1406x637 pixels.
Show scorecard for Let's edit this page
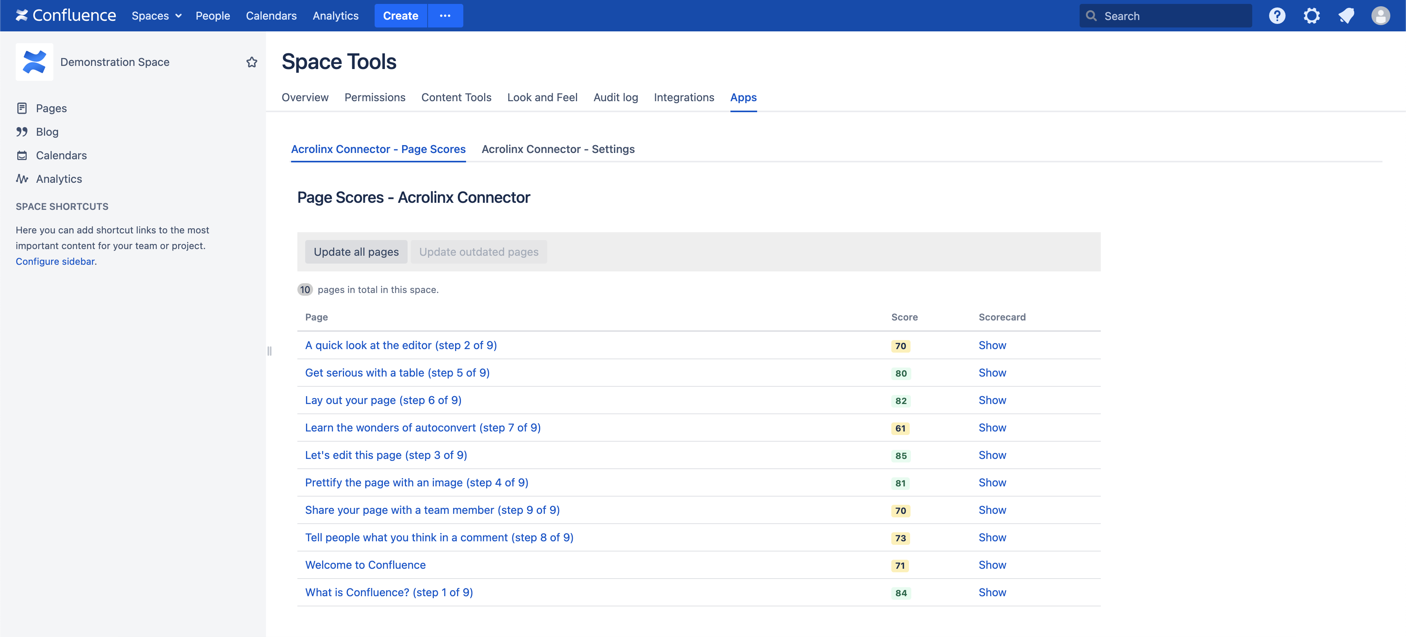click(x=992, y=455)
